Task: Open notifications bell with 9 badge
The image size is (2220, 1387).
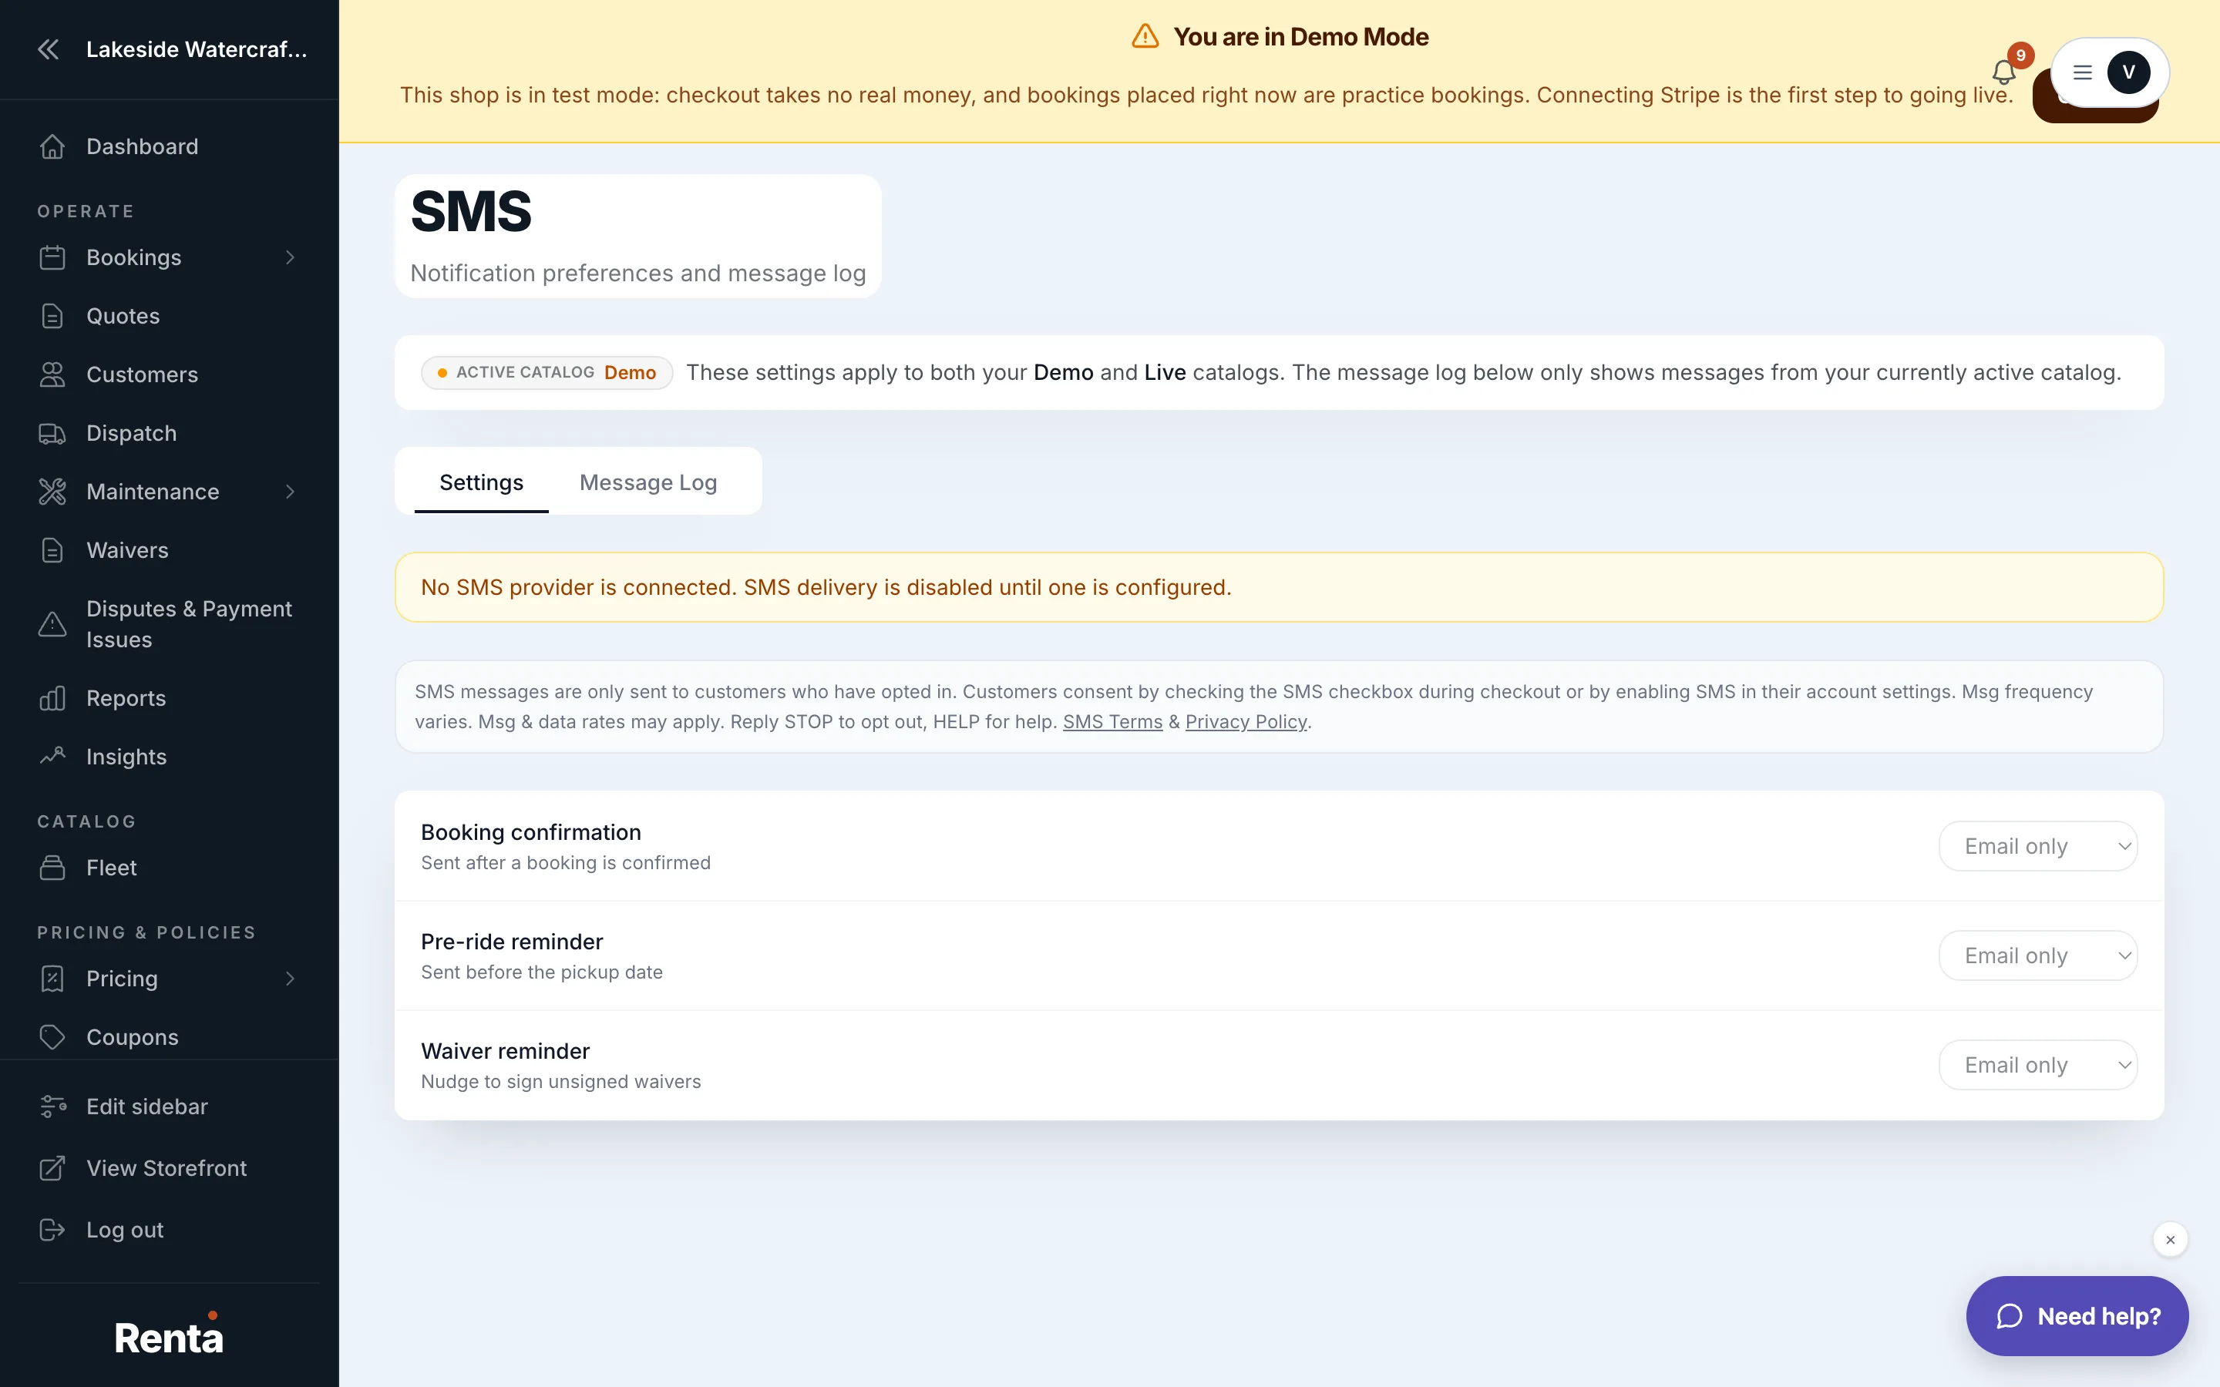Action: coord(2004,72)
